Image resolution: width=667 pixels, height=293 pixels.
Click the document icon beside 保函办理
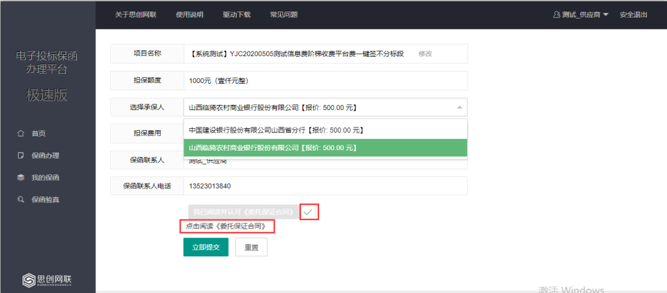[x=20, y=156]
